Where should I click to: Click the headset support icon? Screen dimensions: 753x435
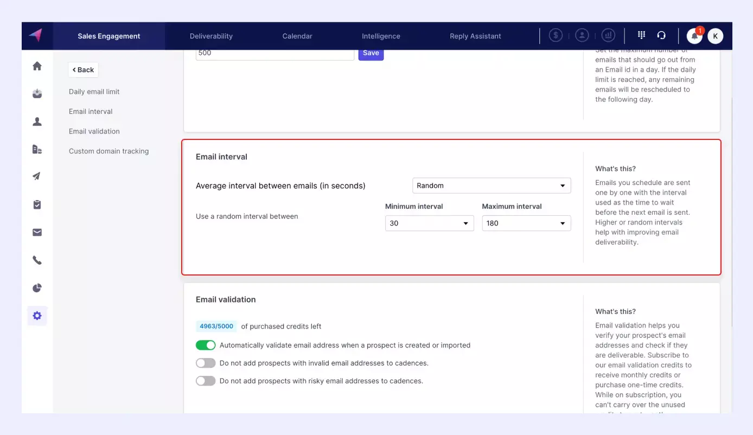[661, 36]
